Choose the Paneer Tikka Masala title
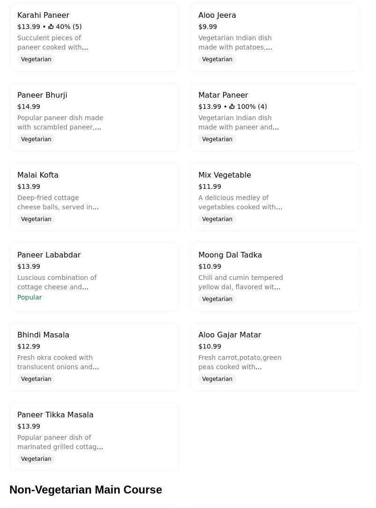Image resolution: width=376 pixels, height=508 pixels. (x=55, y=415)
